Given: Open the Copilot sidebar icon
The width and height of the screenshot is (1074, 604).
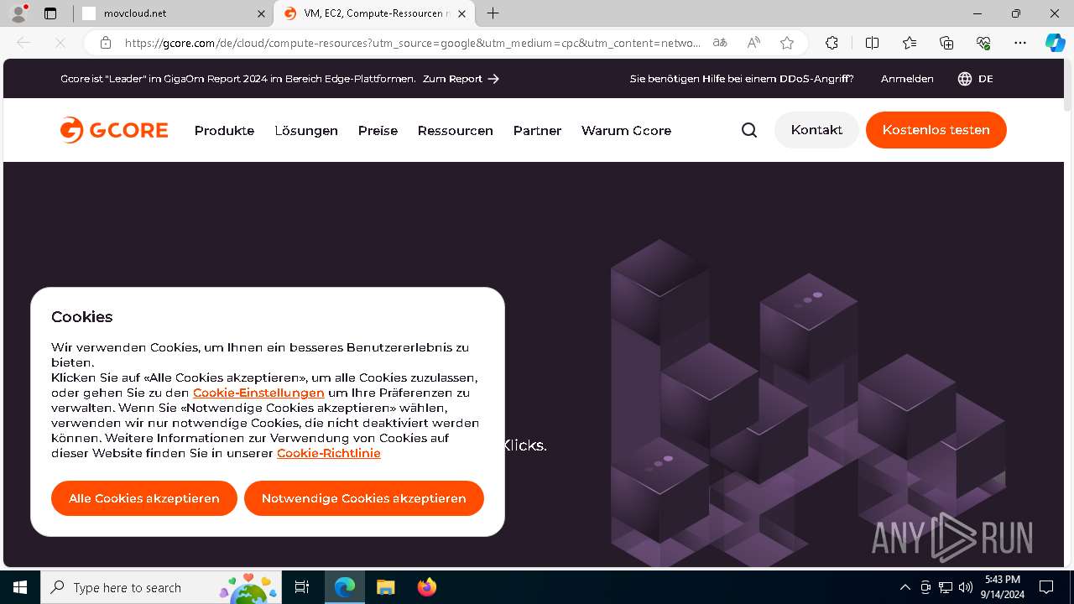Looking at the screenshot, I should 1055,43.
